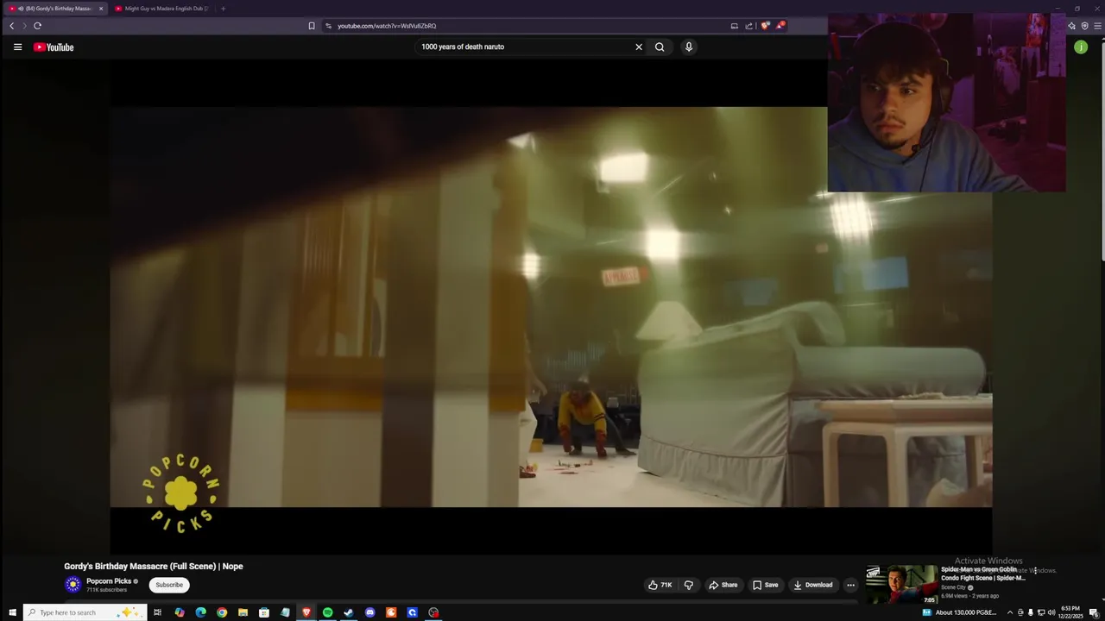Open more actions with the three-dots button
The image size is (1105, 621).
coord(850,585)
